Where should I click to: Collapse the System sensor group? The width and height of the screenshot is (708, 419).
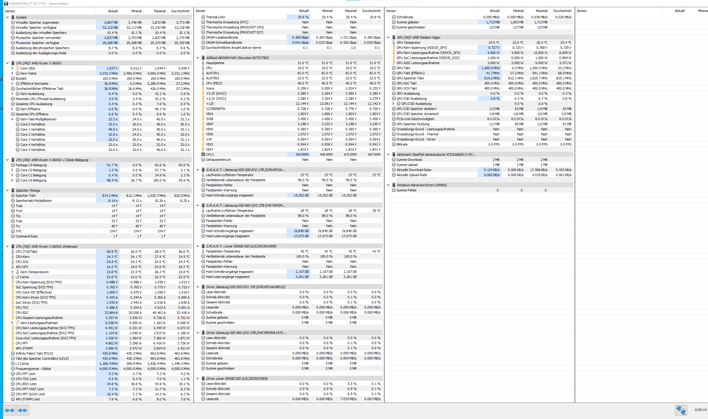pos(7,17)
